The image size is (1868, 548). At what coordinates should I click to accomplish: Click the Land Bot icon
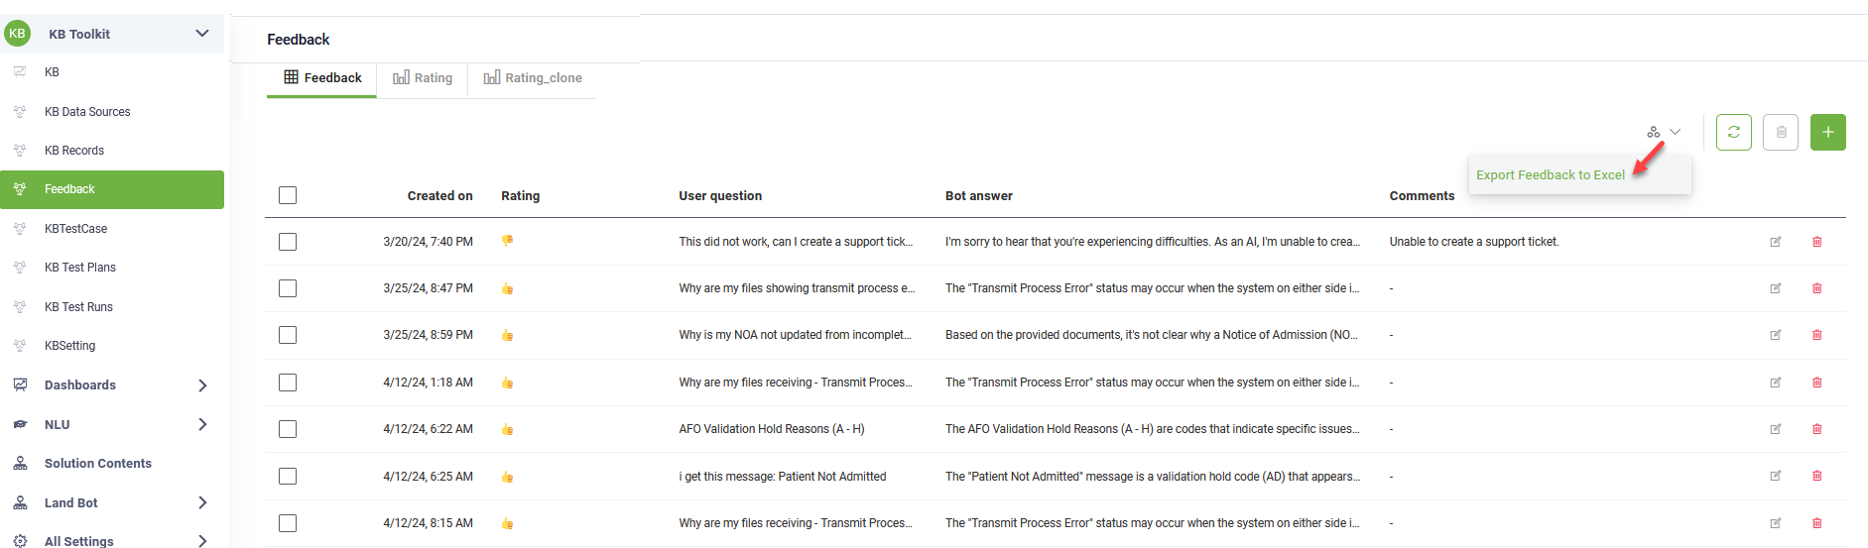pos(20,502)
